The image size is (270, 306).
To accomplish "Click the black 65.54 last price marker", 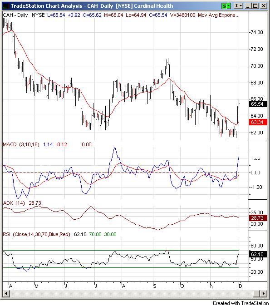I will [258, 104].
